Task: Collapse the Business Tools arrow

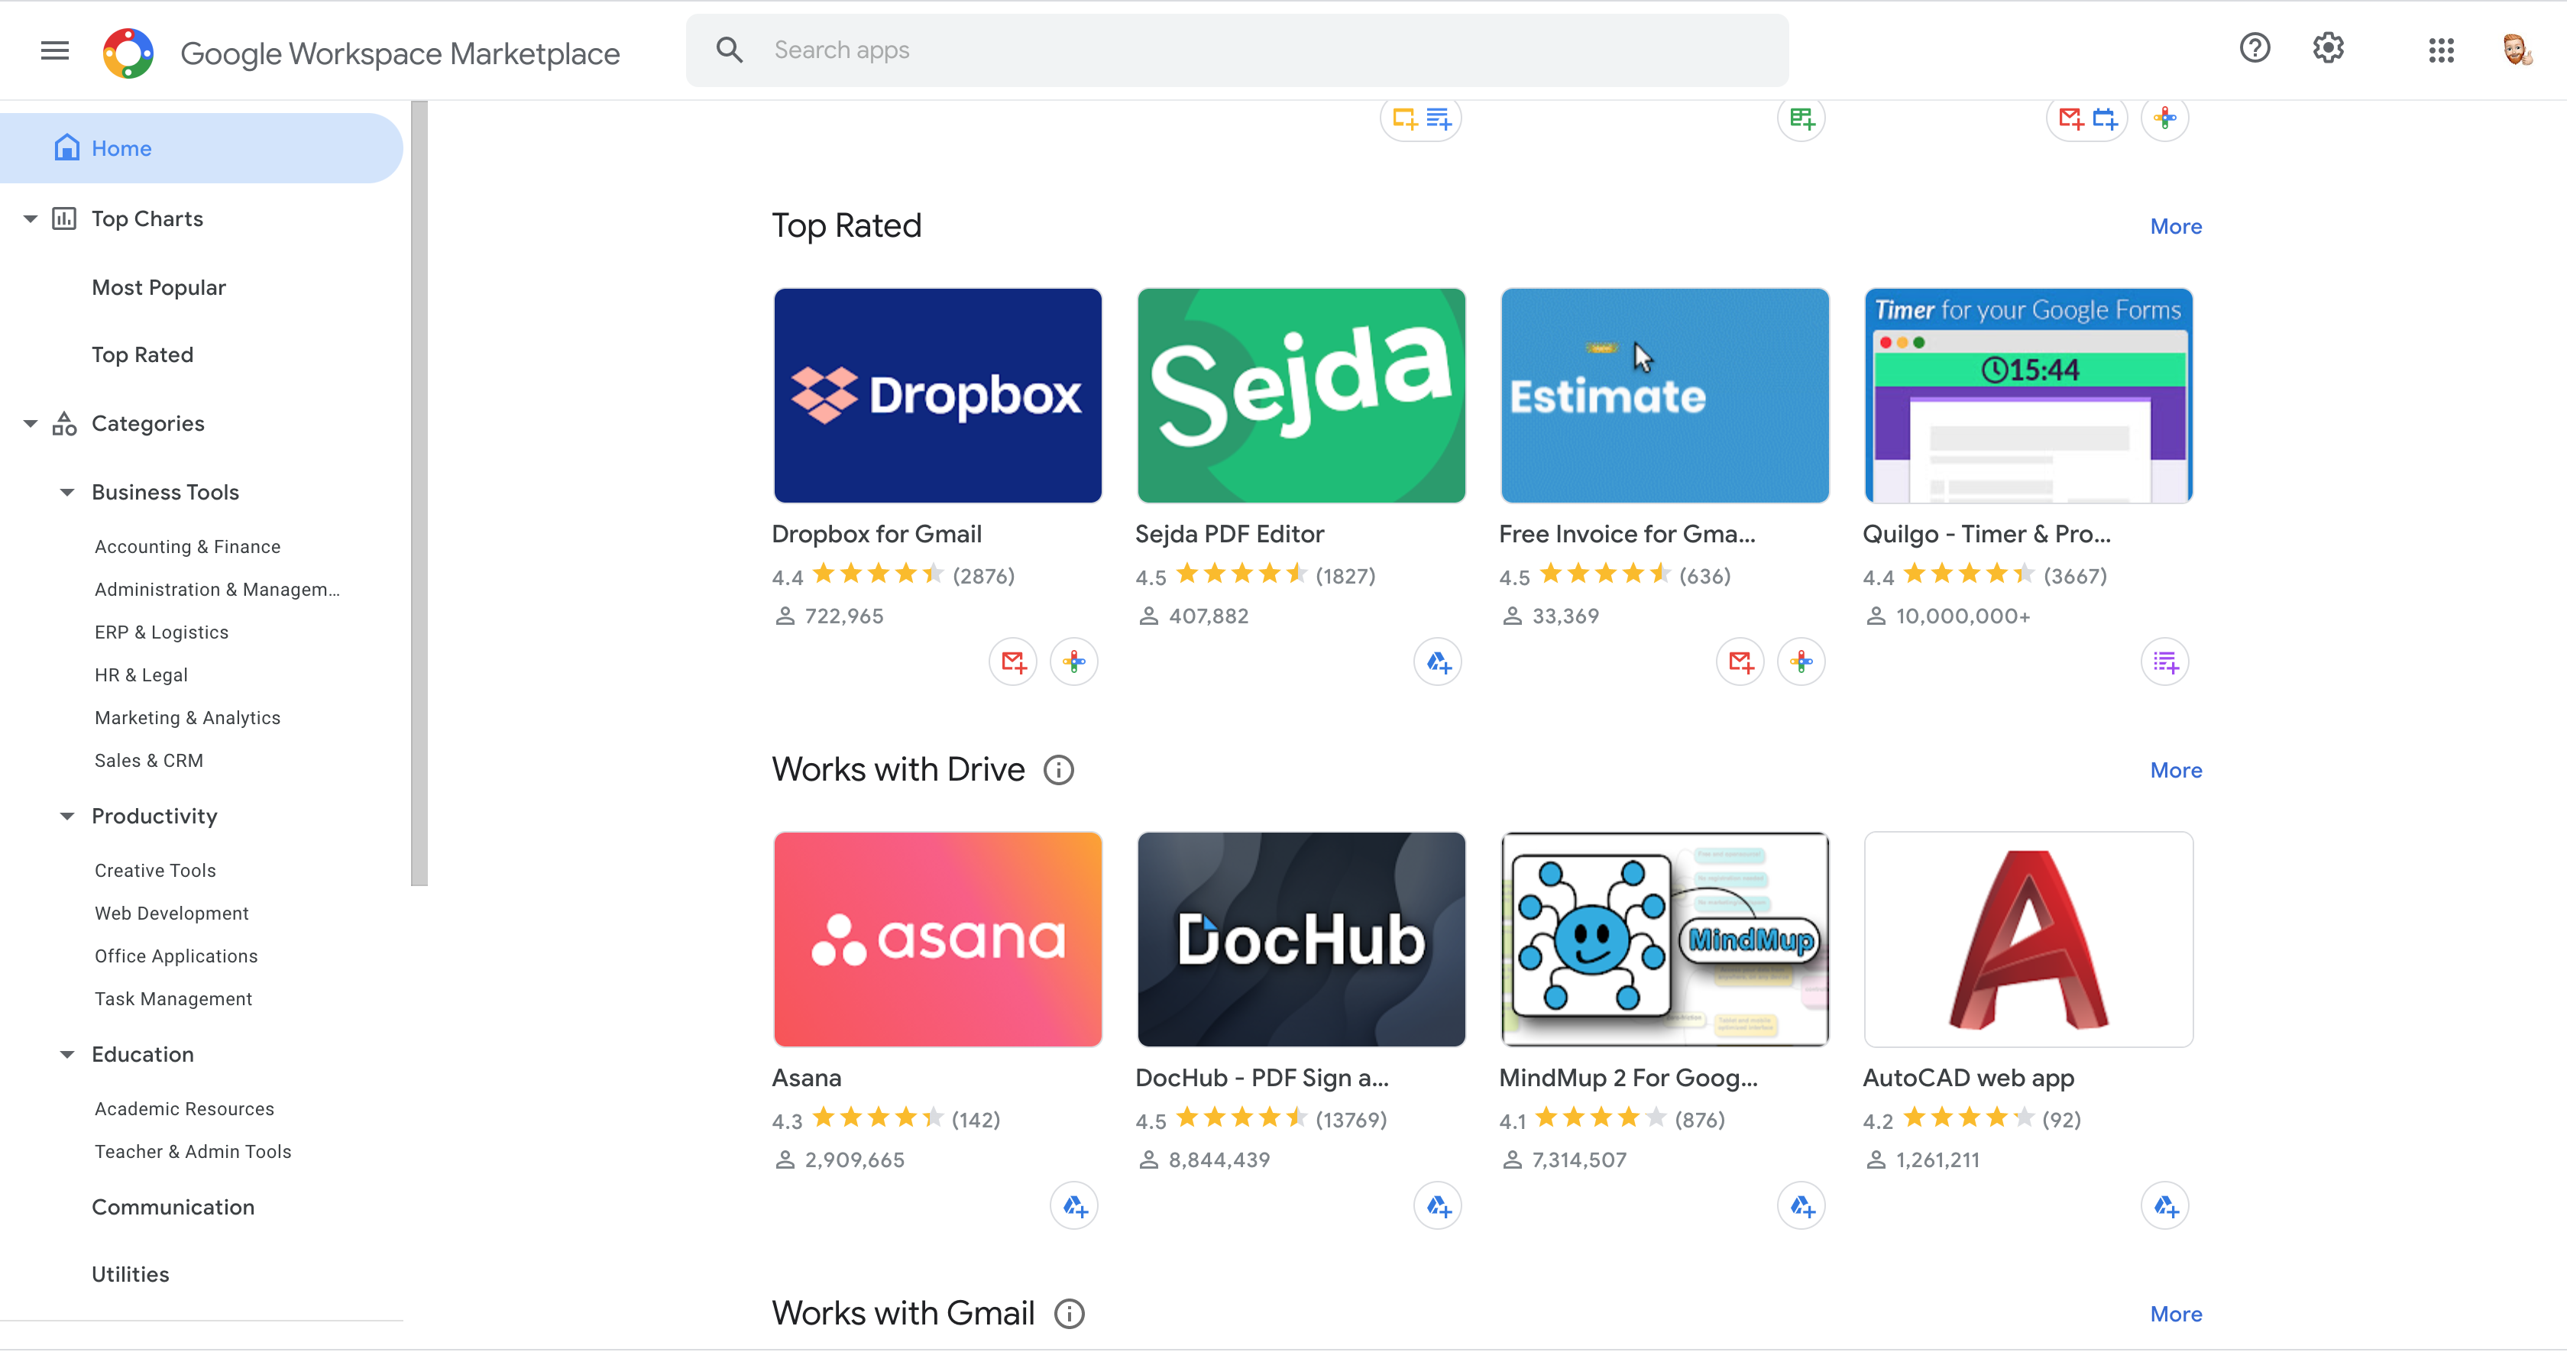Action: pos(66,492)
